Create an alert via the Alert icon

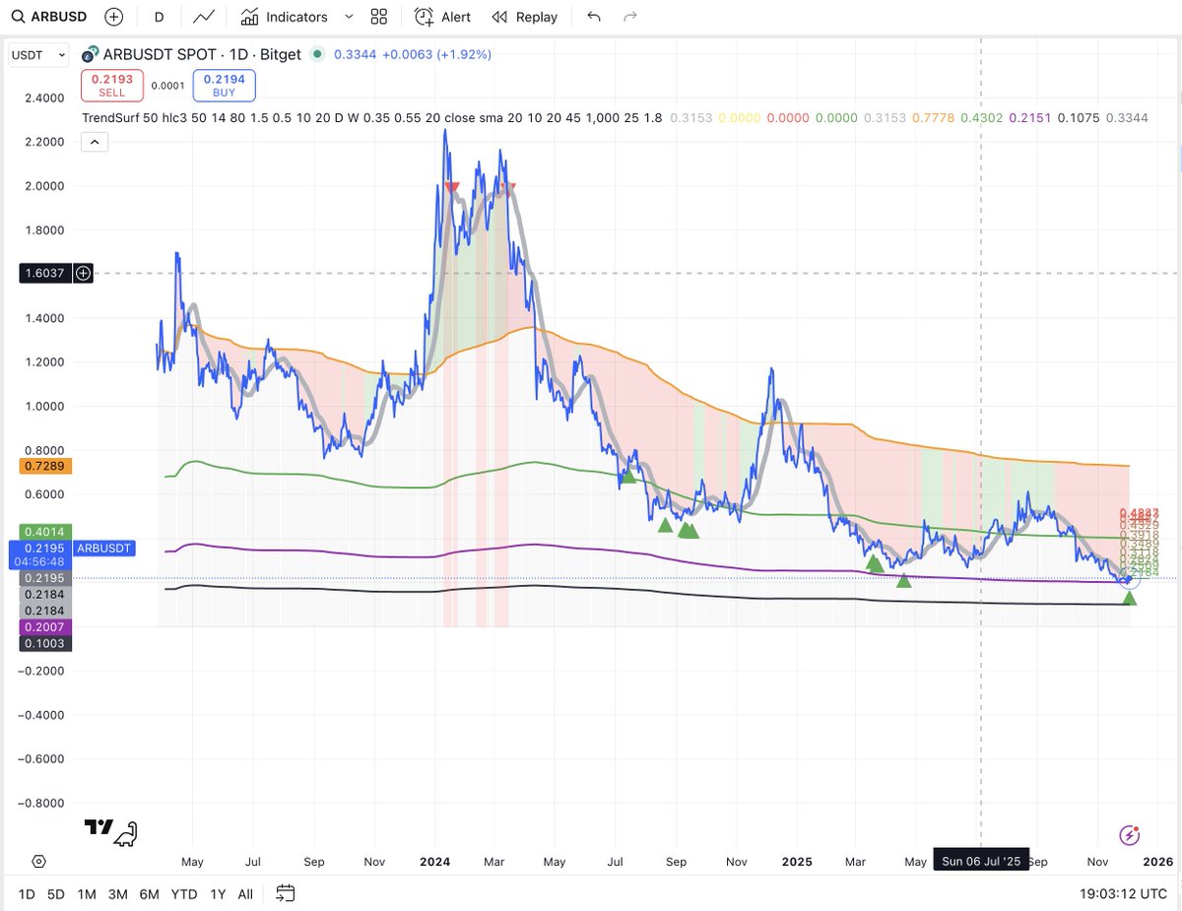coord(424,16)
